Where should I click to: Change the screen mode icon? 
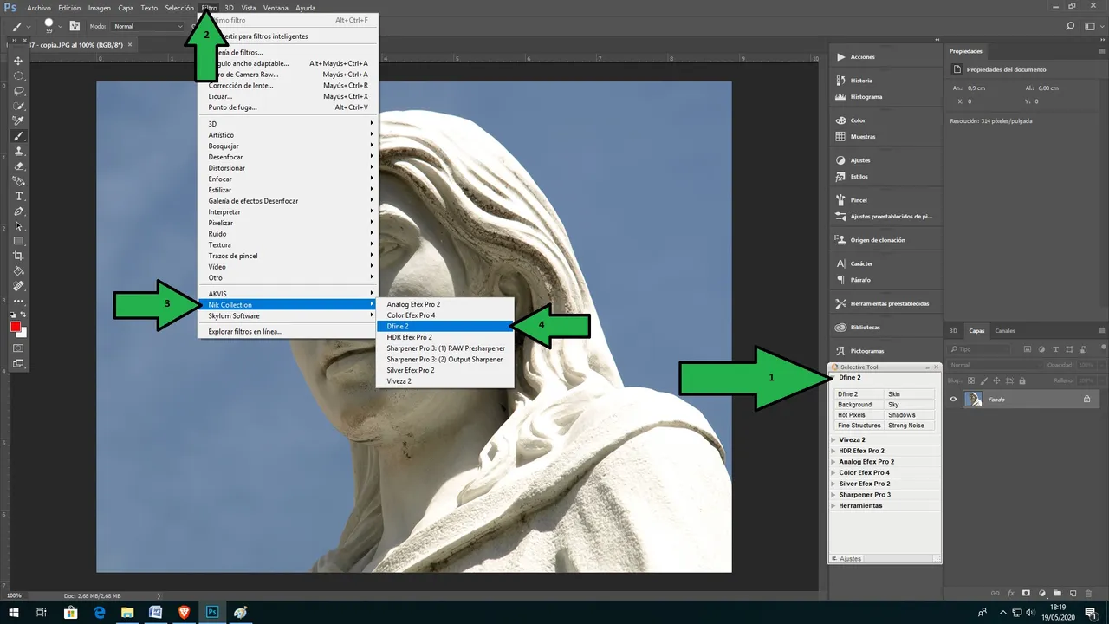[x=18, y=363]
